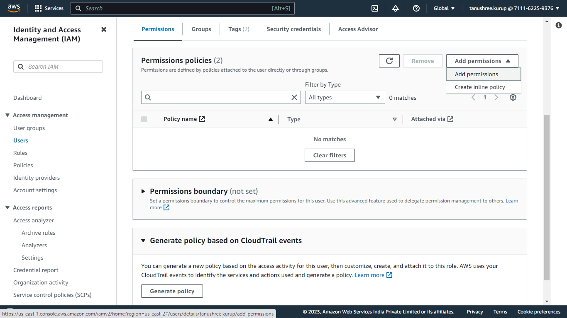This screenshot has width=567, height=318.
Task: Open the help question mark icon
Action: point(416,8)
